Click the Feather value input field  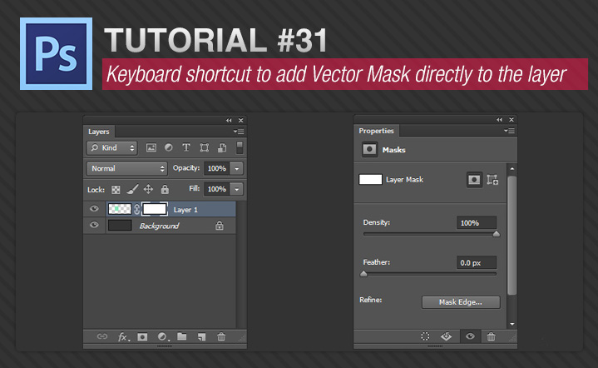point(476,262)
